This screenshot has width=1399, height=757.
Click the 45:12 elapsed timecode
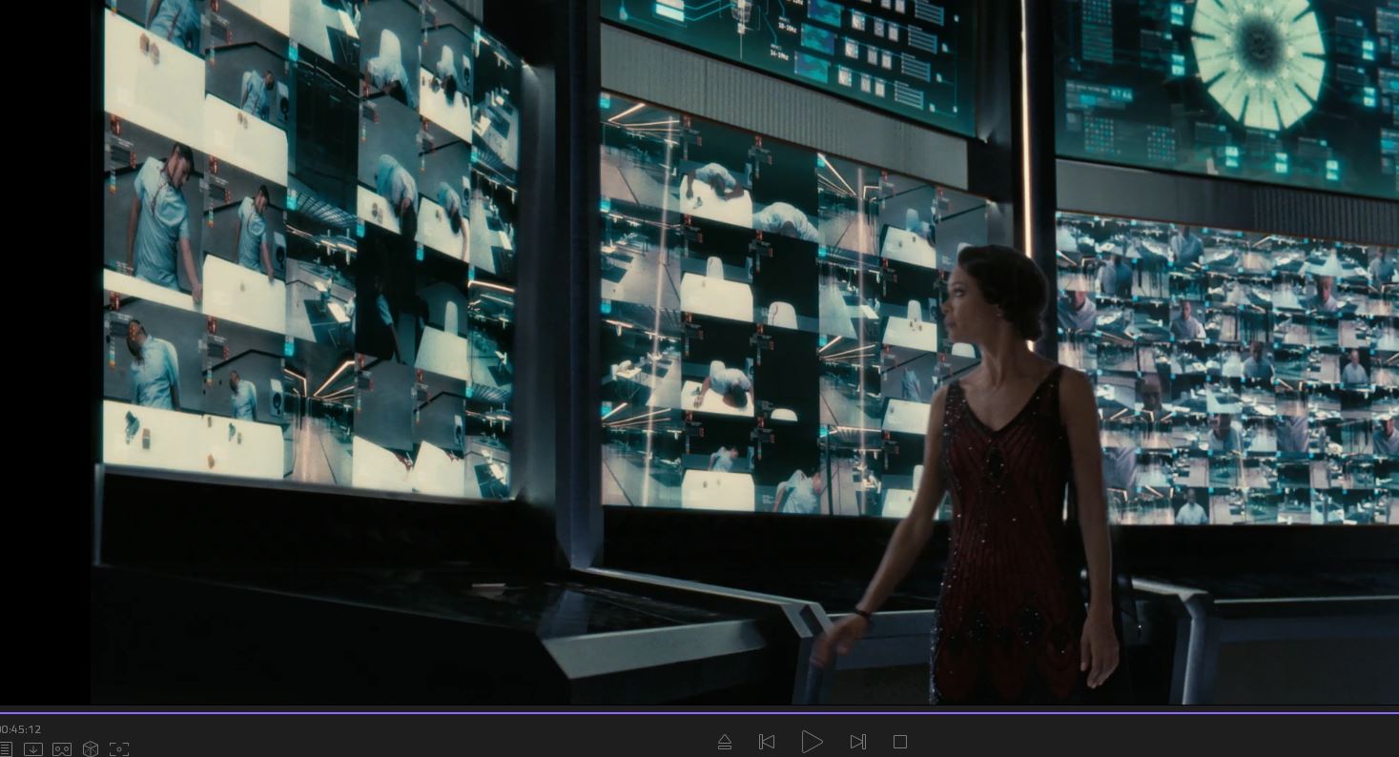tap(21, 729)
